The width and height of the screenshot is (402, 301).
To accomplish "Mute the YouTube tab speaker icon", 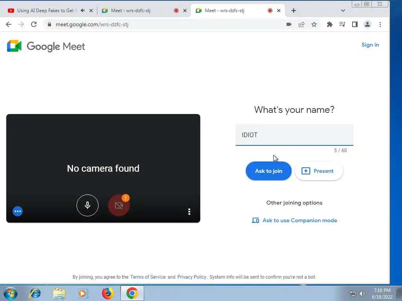I will tap(82, 11).
